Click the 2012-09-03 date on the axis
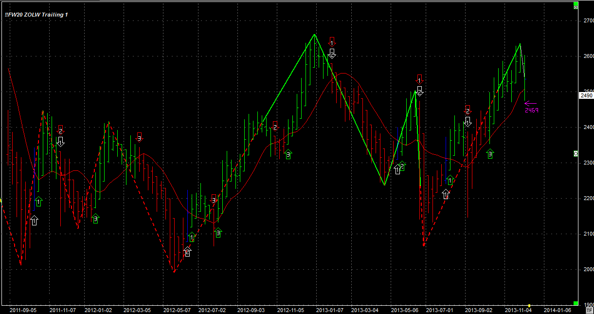Viewport: 594px width, 314px height. tap(251, 310)
